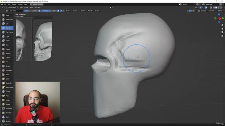
Task: Select the Simplify brush tool
Action: pyautogui.click(x=7, y=121)
